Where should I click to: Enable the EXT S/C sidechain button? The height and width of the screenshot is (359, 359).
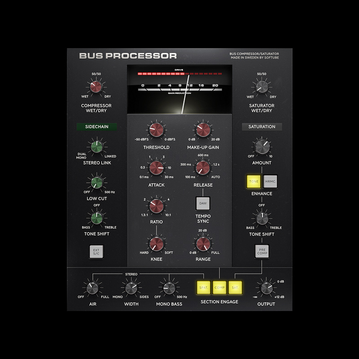point(96,251)
